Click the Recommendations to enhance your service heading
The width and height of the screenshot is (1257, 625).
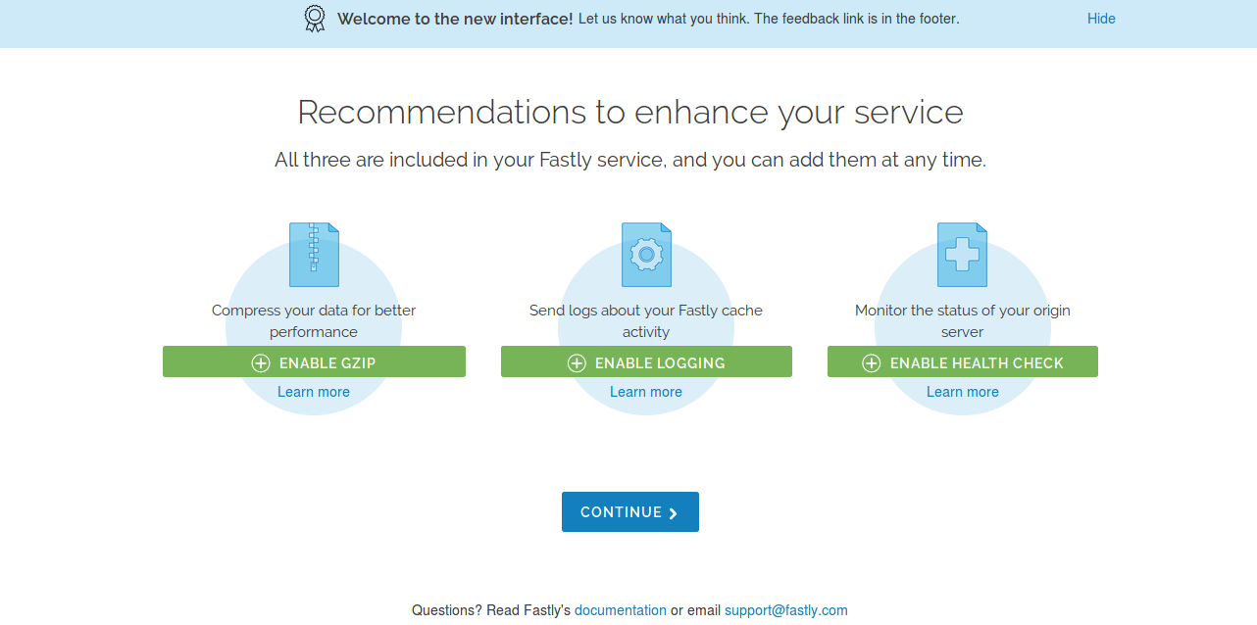pyautogui.click(x=630, y=112)
